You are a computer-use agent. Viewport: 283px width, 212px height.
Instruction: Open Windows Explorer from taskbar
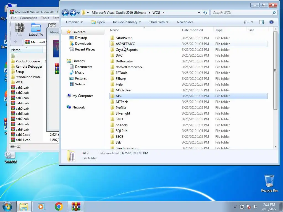[x=24, y=206]
